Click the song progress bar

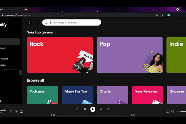click(93, 115)
